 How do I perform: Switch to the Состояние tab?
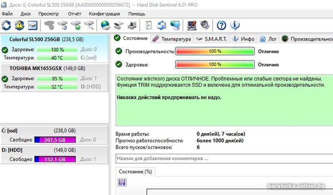[x=131, y=38]
